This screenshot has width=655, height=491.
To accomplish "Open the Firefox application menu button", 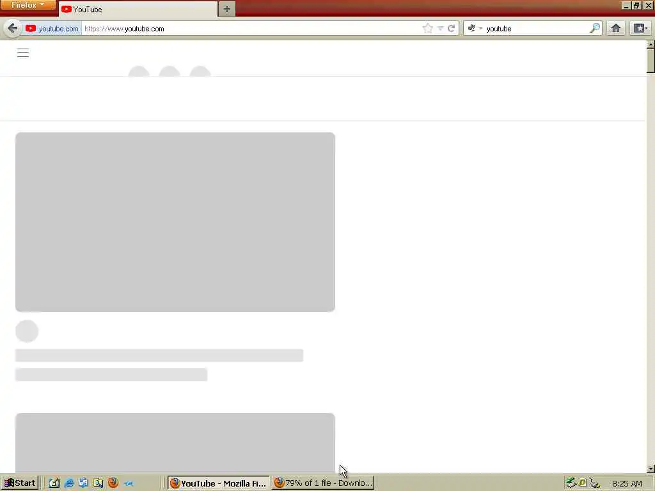I will [27, 5].
